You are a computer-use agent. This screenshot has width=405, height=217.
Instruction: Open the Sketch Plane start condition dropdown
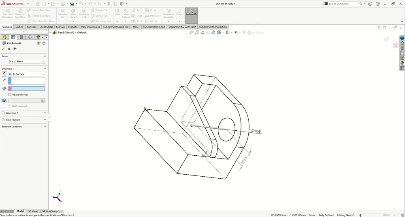click(x=26, y=61)
